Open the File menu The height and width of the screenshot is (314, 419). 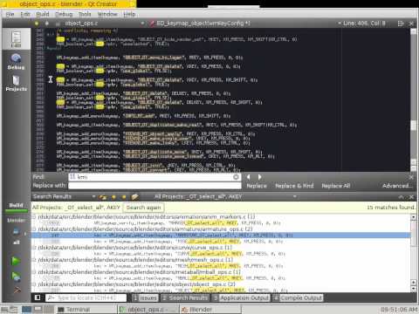point(10,14)
